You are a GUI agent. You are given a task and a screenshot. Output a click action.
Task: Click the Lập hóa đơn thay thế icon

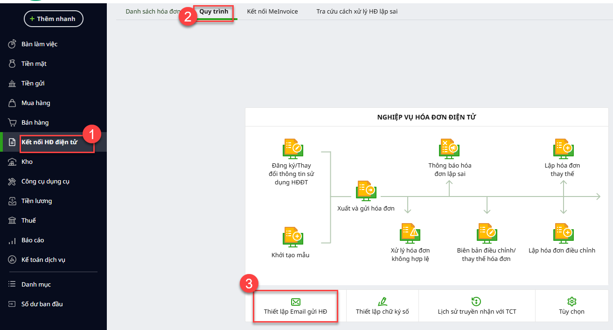click(563, 149)
